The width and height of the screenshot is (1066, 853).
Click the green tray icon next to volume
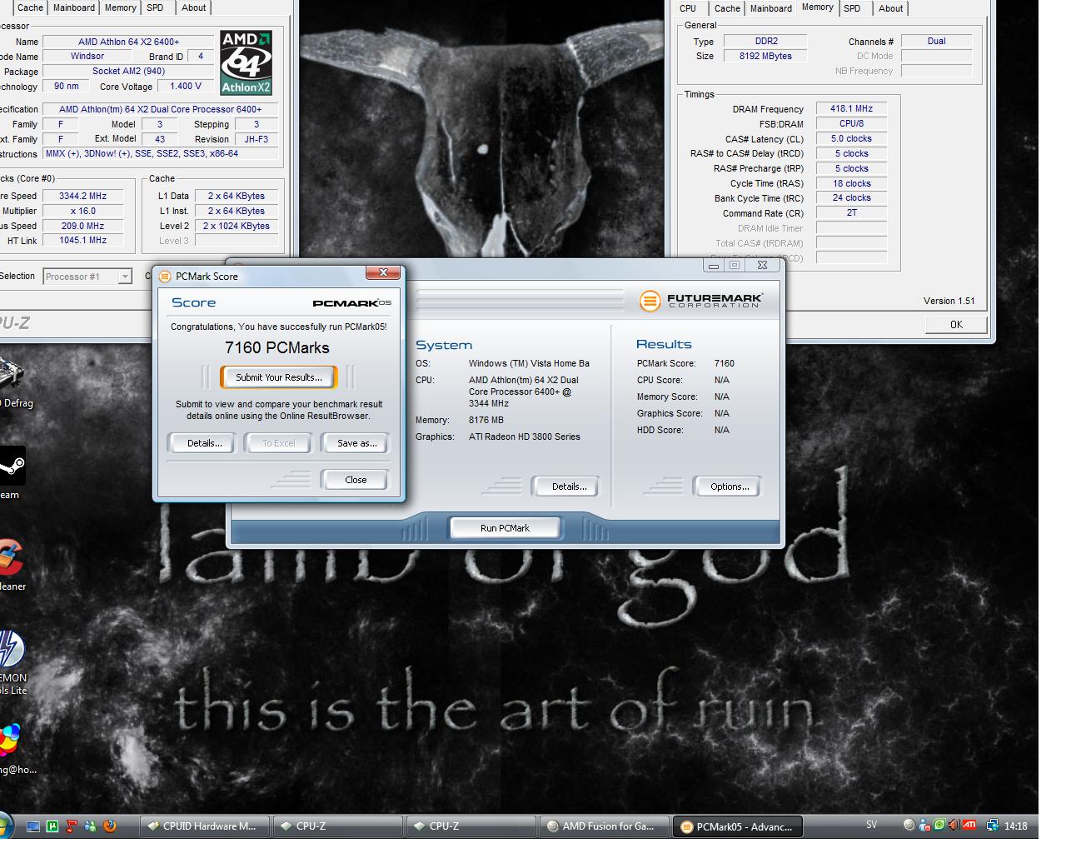tap(939, 826)
